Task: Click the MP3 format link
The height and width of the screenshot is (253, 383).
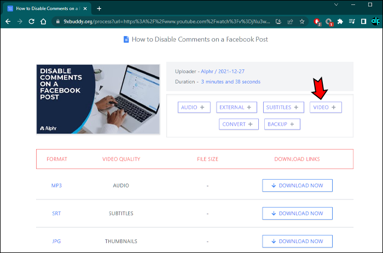Action: pyautogui.click(x=56, y=186)
